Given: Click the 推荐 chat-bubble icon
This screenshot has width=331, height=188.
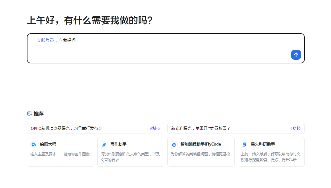Looking at the screenshot, I should point(29,114).
